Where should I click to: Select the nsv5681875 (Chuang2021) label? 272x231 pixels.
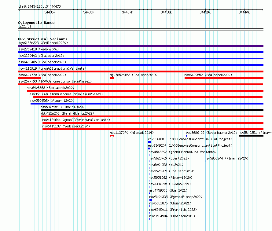(x=170, y=203)
